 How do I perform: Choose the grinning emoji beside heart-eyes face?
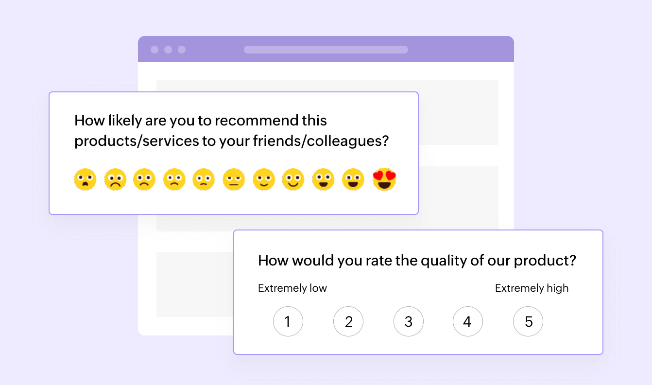pyautogui.click(x=354, y=179)
